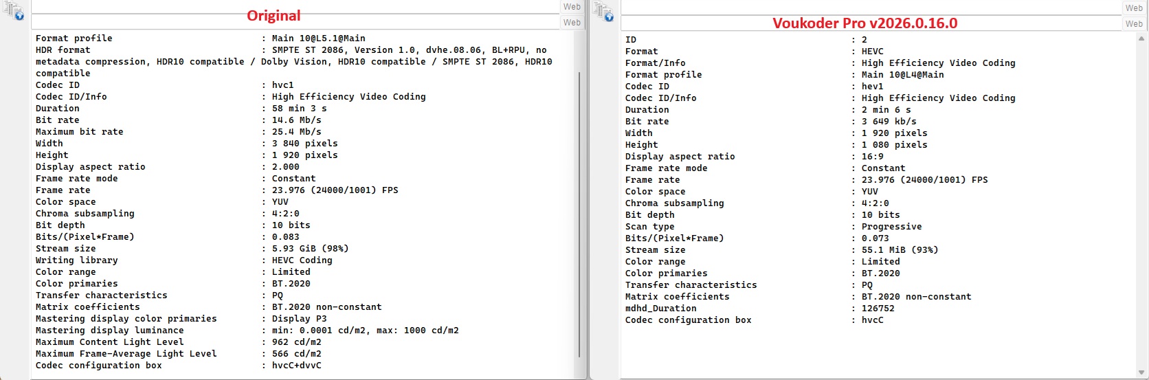
Task: Click the MediaInfo view icon beside Voukoder pane
Action: pos(603,12)
